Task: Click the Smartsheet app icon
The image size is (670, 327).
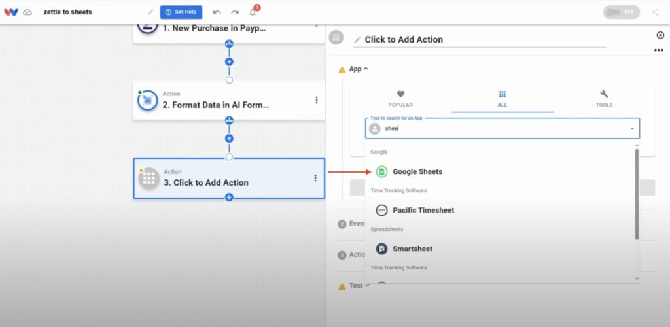Action: (x=381, y=249)
